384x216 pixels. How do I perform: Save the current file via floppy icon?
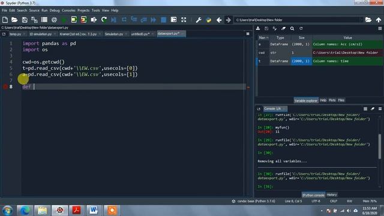point(25,20)
